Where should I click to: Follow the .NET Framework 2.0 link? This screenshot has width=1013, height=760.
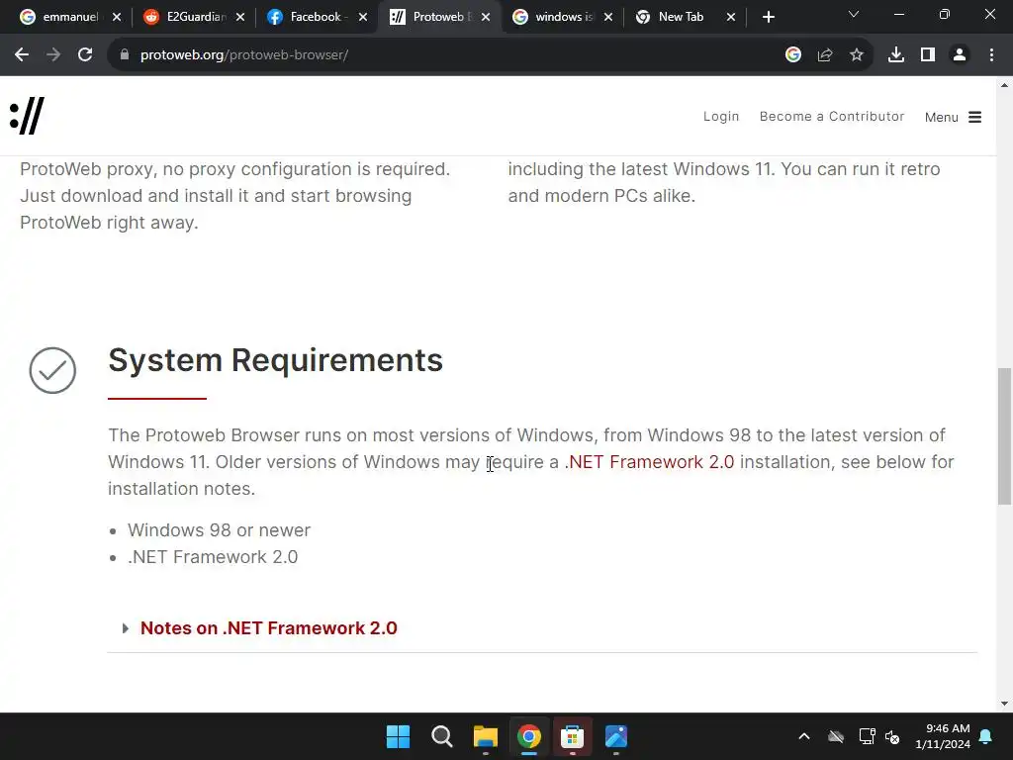click(x=649, y=462)
